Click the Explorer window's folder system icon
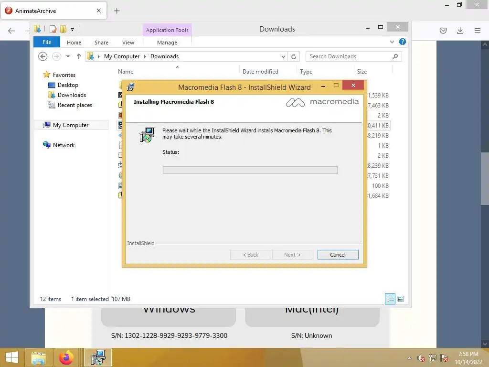This screenshot has height=367, width=489. pos(37,29)
